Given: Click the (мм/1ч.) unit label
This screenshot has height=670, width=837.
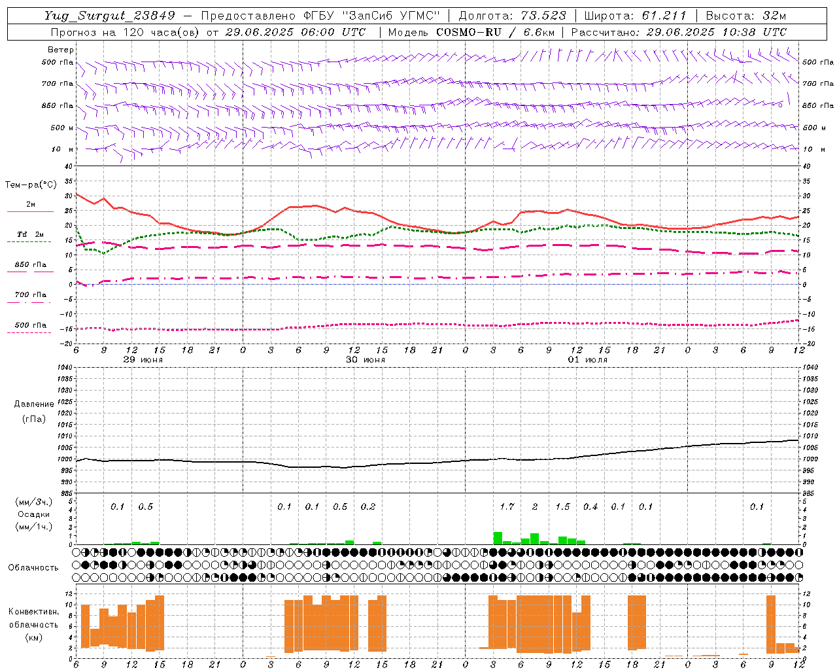Looking at the screenshot, I should point(33,527).
